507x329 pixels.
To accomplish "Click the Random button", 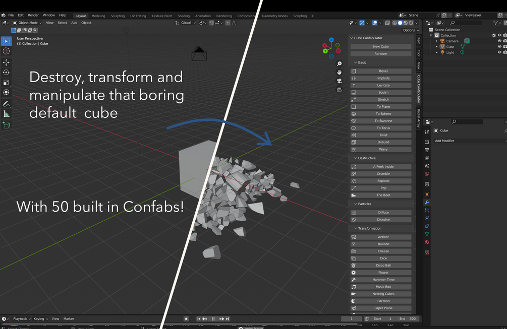I will click(x=380, y=53).
